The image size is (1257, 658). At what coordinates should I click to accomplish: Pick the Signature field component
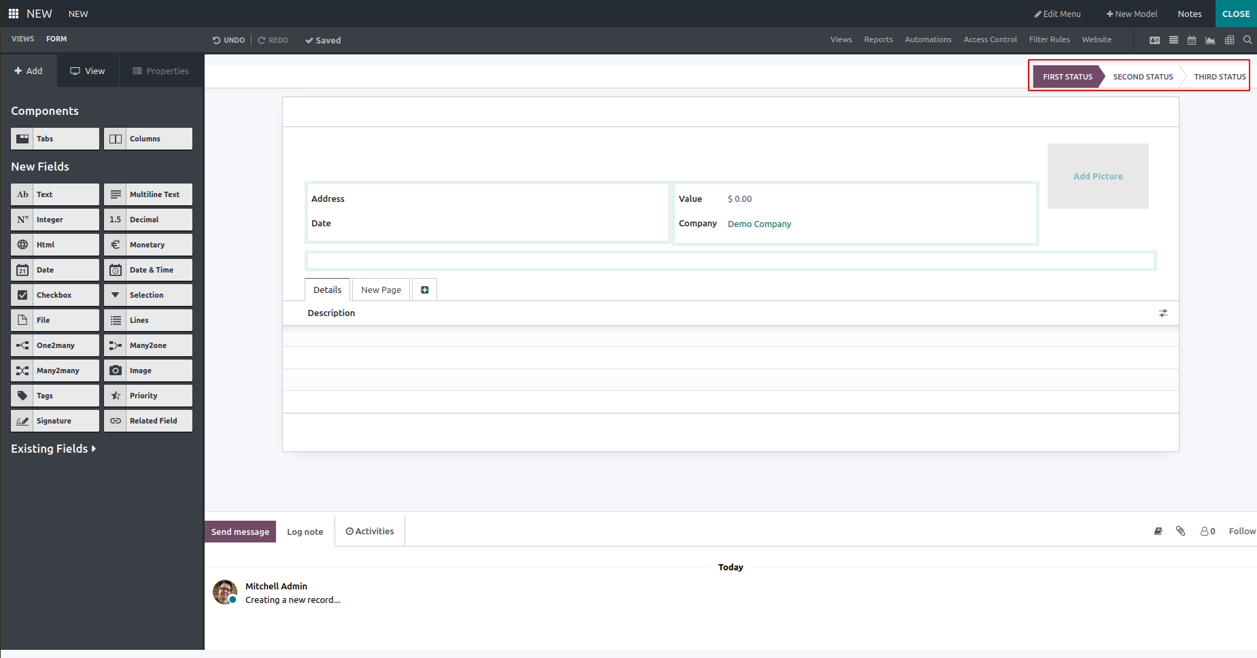(x=55, y=421)
